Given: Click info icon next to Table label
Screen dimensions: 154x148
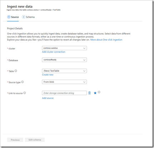Looking at the screenshot, I should (x=16, y=71).
